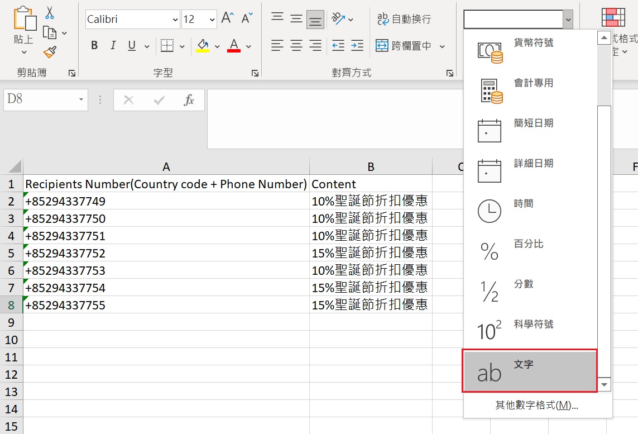The width and height of the screenshot is (638, 434).
Task: Expand orientation options arrow
Action: [x=351, y=20]
